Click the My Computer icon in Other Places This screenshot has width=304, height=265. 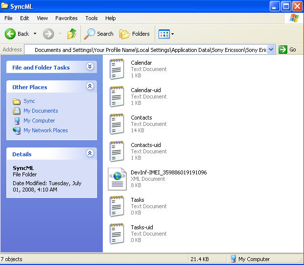click(17, 121)
